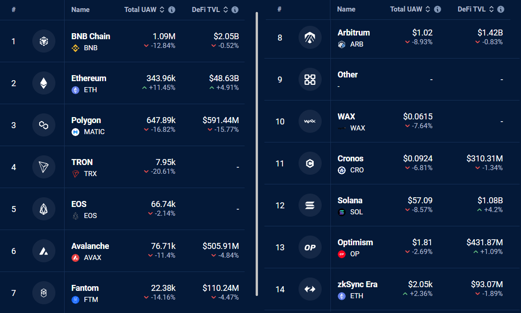Click the Arbitrum logo icon
This screenshot has width=521, height=313.
[310, 37]
